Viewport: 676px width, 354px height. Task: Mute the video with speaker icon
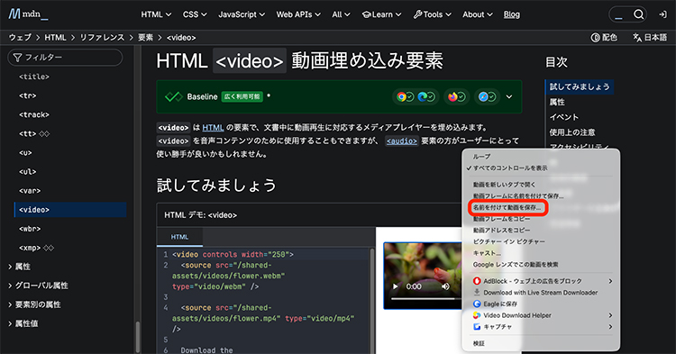445,286
